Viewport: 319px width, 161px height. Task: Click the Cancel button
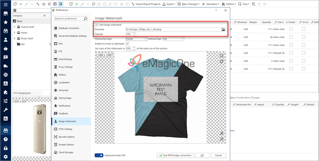(218, 155)
